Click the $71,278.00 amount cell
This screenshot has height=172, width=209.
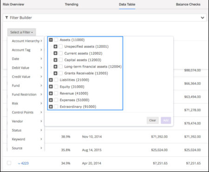coord(192,110)
